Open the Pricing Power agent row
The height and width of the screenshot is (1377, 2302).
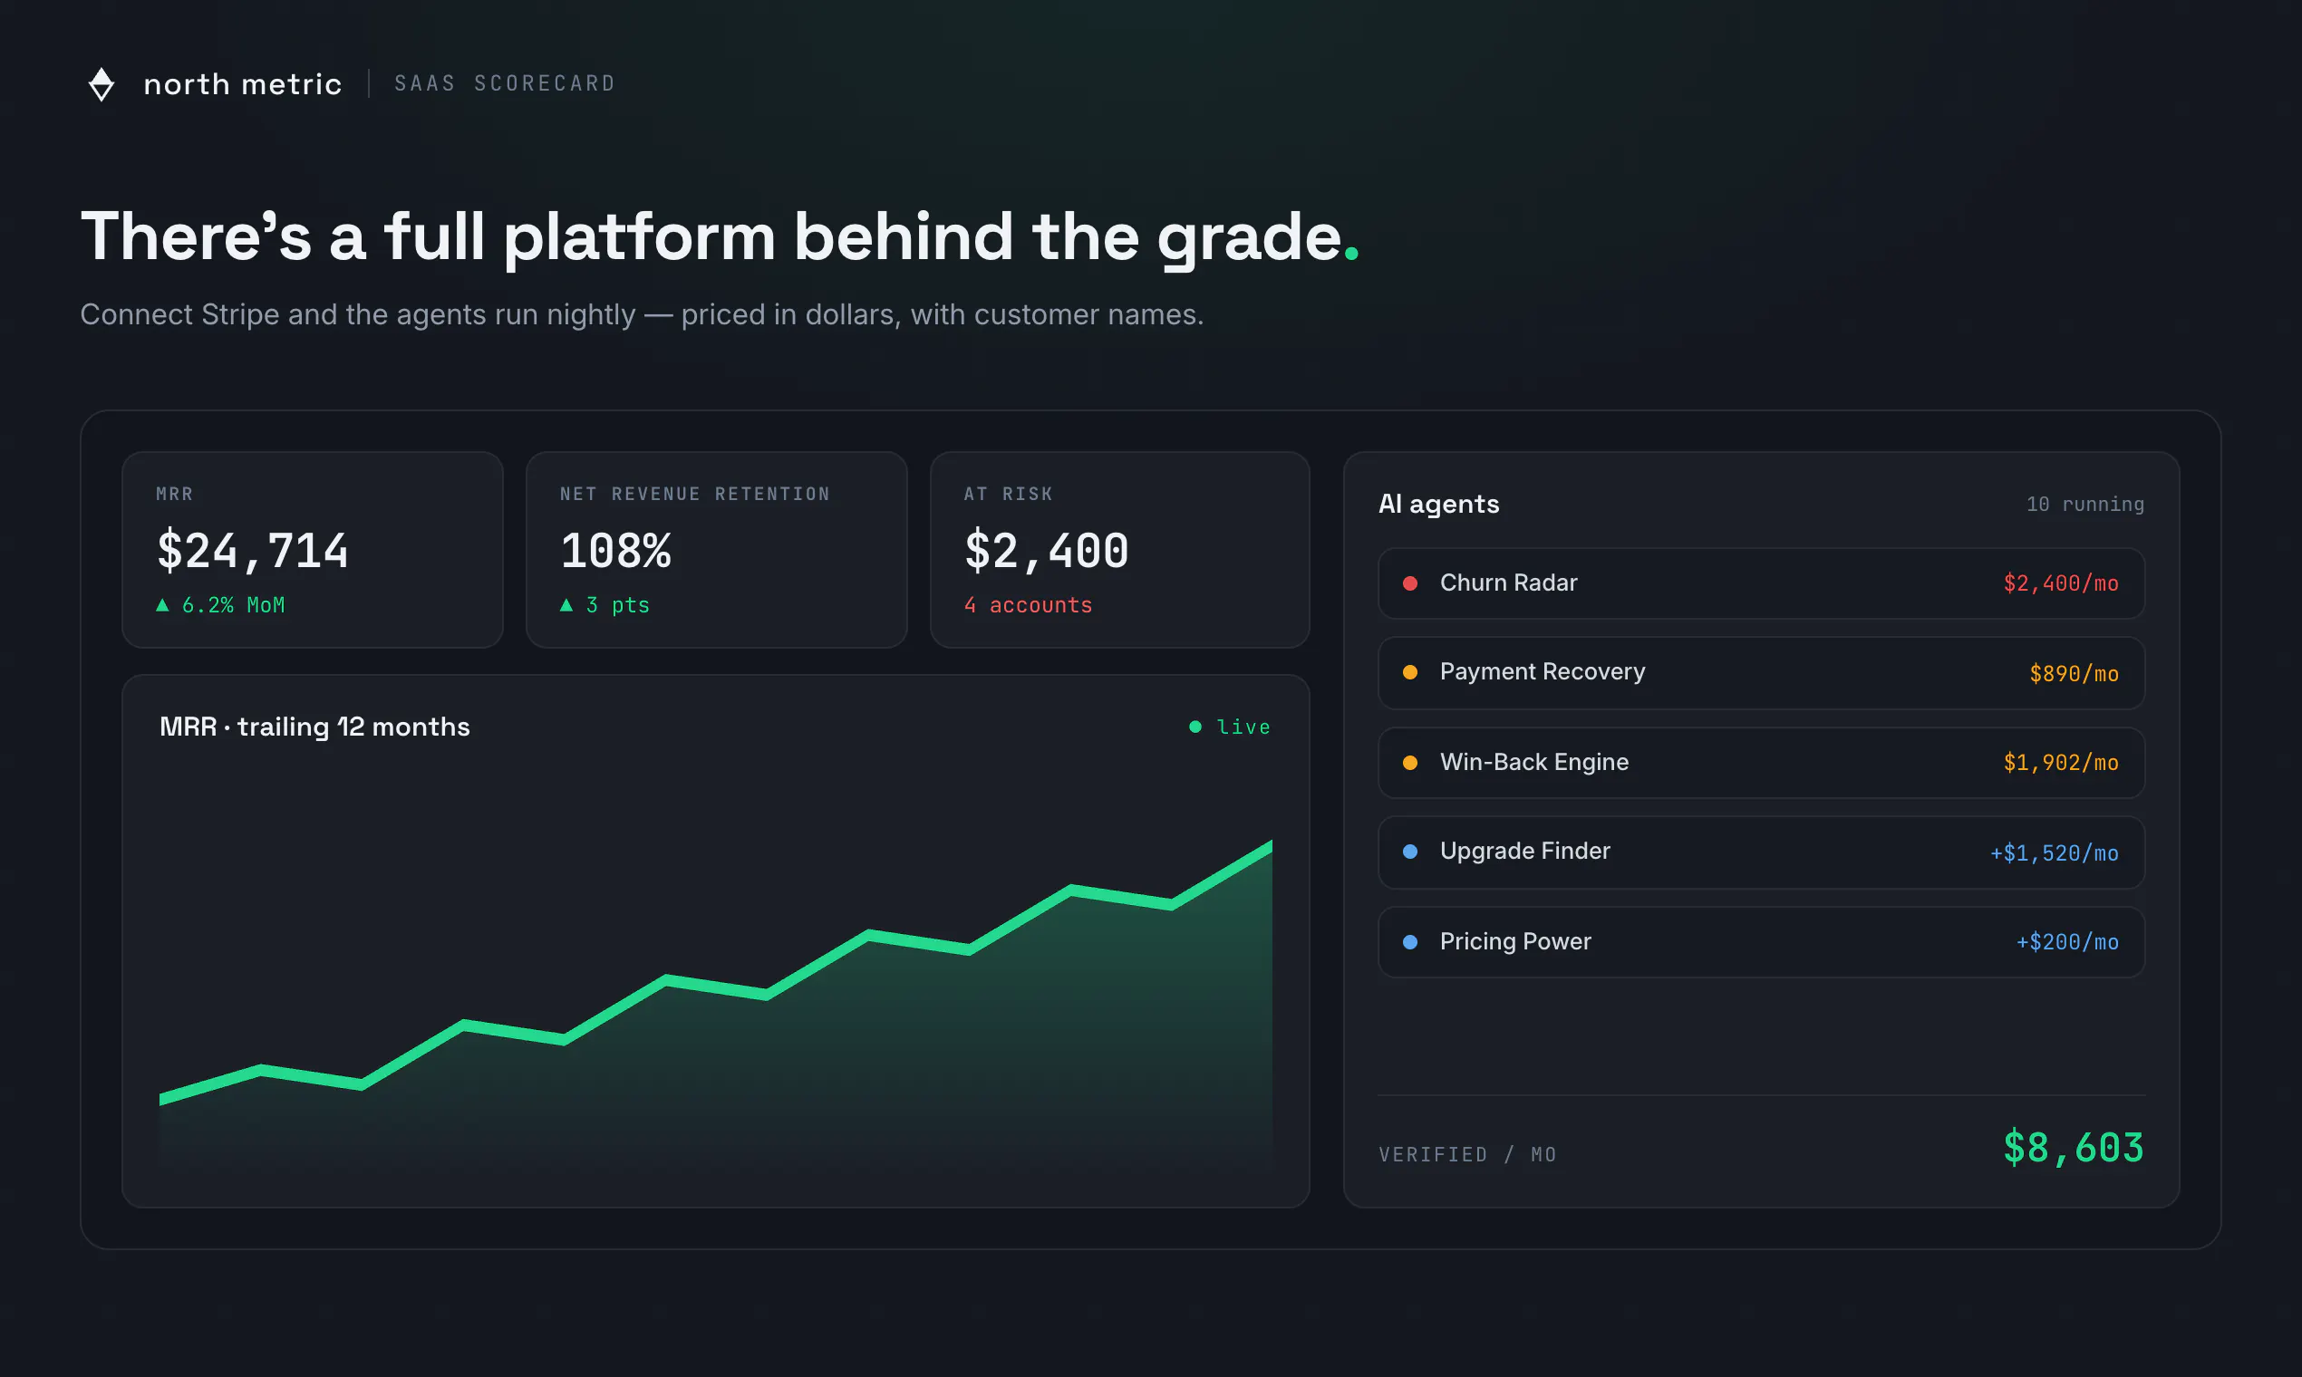(x=1762, y=942)
